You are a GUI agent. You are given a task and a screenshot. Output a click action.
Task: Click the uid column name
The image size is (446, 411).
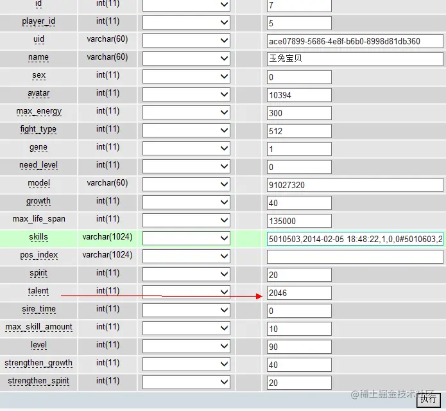39,39
